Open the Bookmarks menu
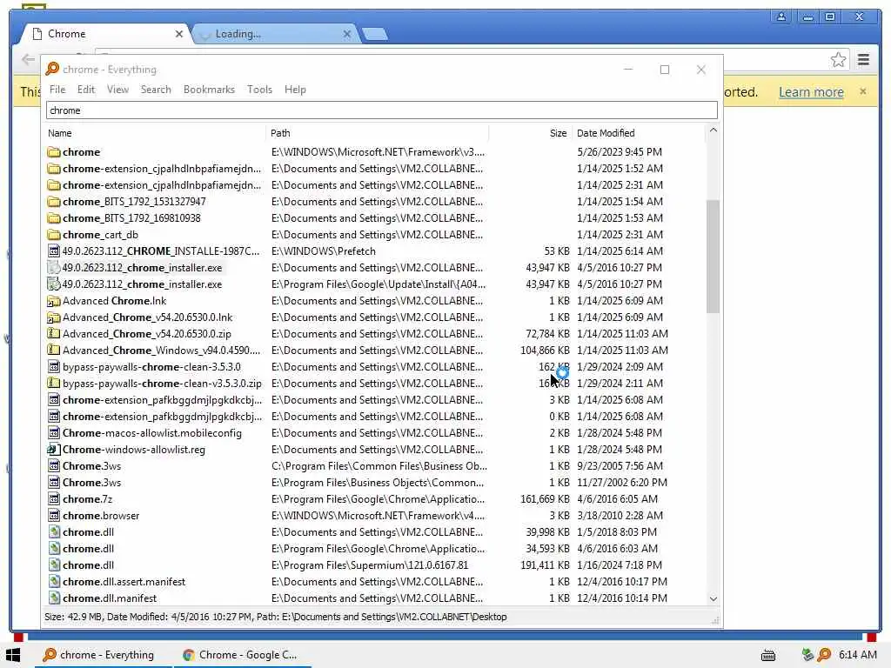Image resolution: width=891 pixels, height=668 pixels. (x=209, y=90)
